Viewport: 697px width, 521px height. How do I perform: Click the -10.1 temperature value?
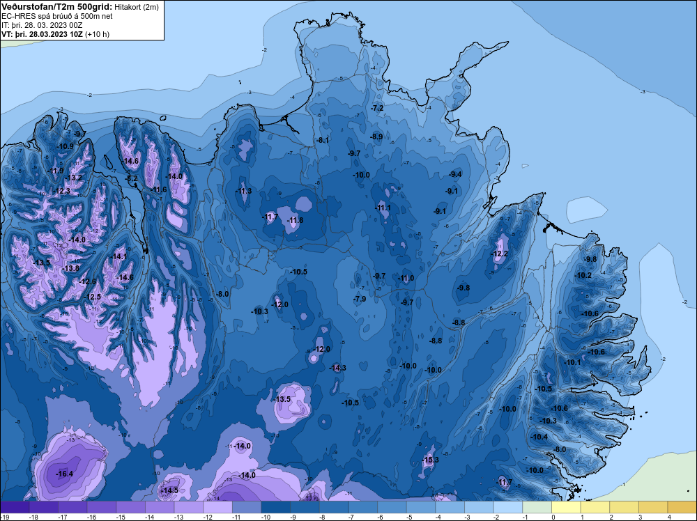[572, 362]
